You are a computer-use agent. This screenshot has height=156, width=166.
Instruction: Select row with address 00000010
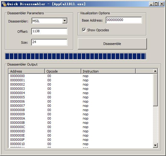tap(81, 144)
